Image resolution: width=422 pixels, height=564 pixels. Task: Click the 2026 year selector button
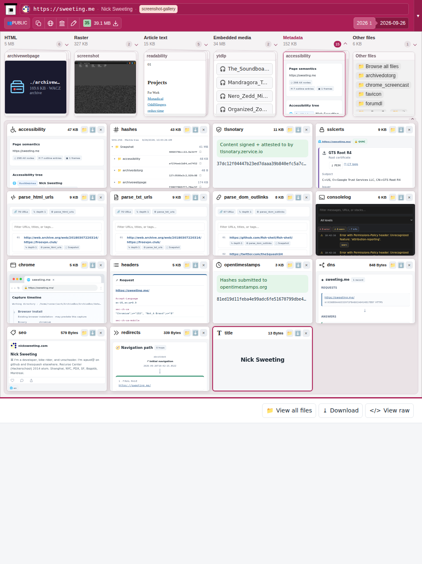tap(364, 23)
